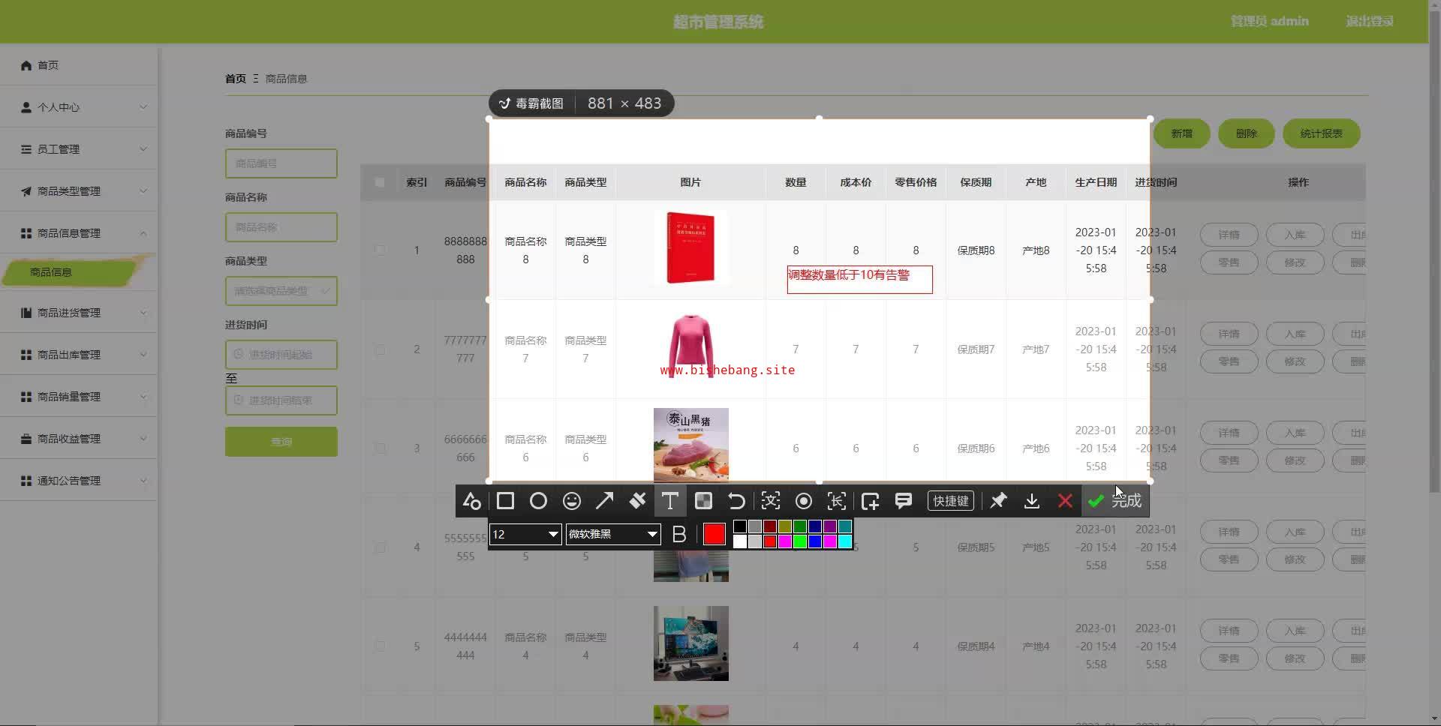
Task: Tick the checkbox for row 5
Action: tap(380, 646)
